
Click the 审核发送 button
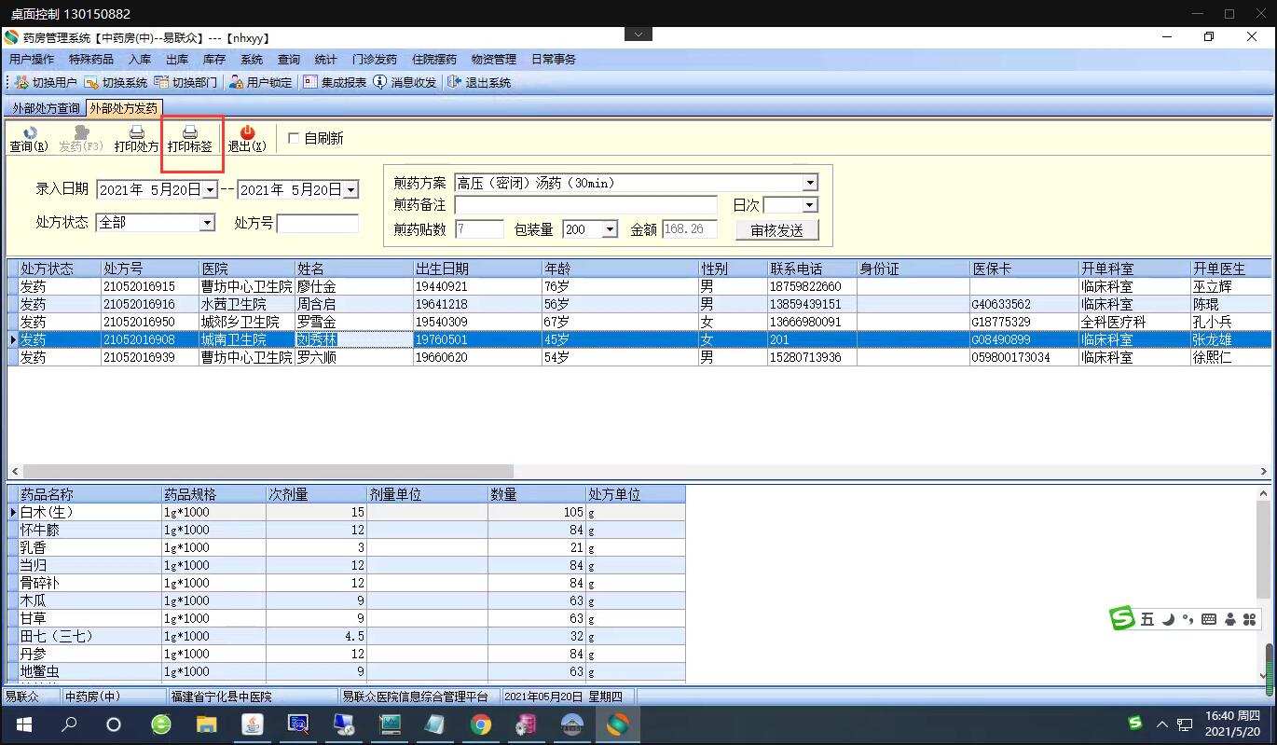coord(776,230)
